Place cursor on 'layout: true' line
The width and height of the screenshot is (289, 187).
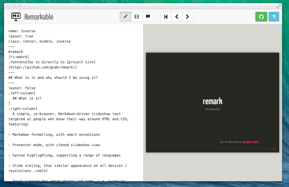pyautogui.click(x=21, y=36)
